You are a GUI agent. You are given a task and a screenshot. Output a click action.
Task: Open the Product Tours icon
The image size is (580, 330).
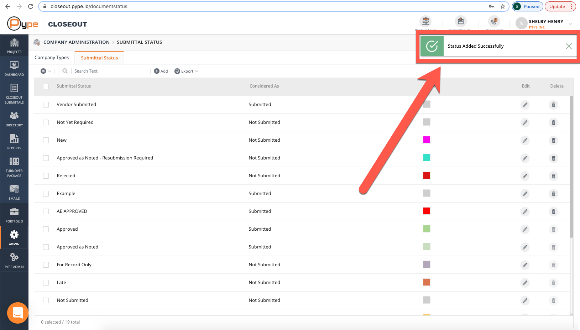(x=425, y=21)
